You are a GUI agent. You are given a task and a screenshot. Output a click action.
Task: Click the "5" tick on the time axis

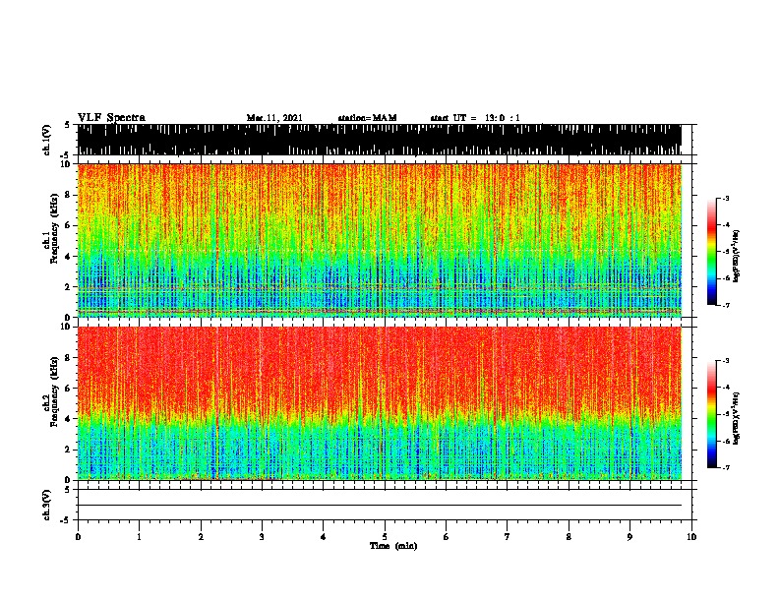(x=385, y=537)
